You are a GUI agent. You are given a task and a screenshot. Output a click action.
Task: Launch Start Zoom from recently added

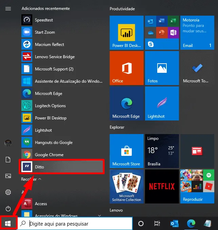coord(62,32)
